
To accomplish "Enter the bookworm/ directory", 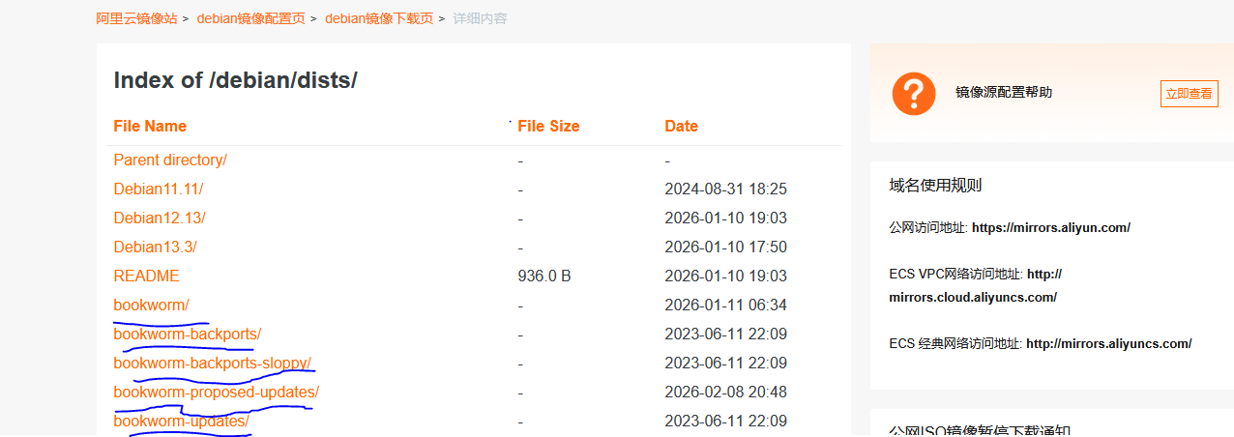I will point(151,305).
